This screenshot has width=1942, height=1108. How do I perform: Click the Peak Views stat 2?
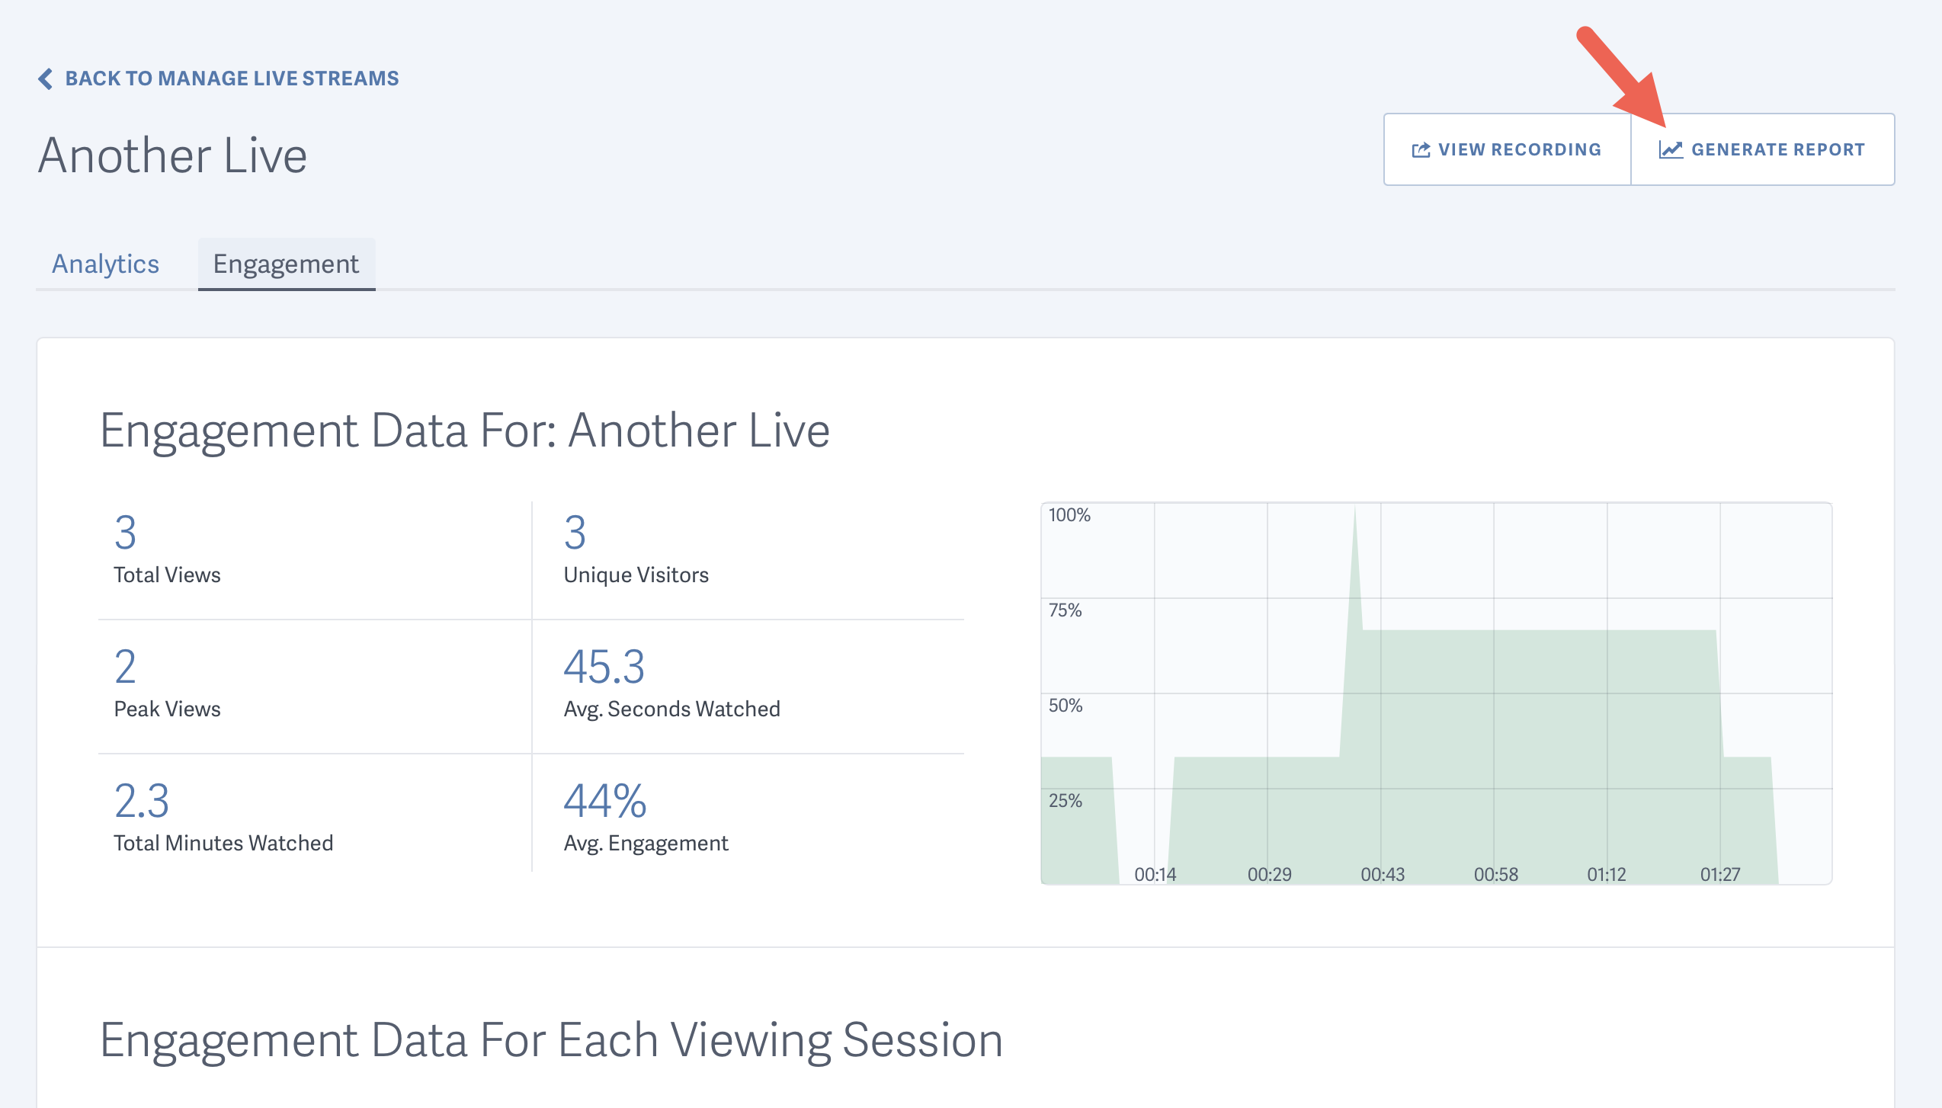(125, 668)
